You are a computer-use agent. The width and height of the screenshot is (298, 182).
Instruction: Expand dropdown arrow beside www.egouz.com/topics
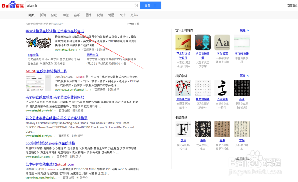tap(91, 90)
